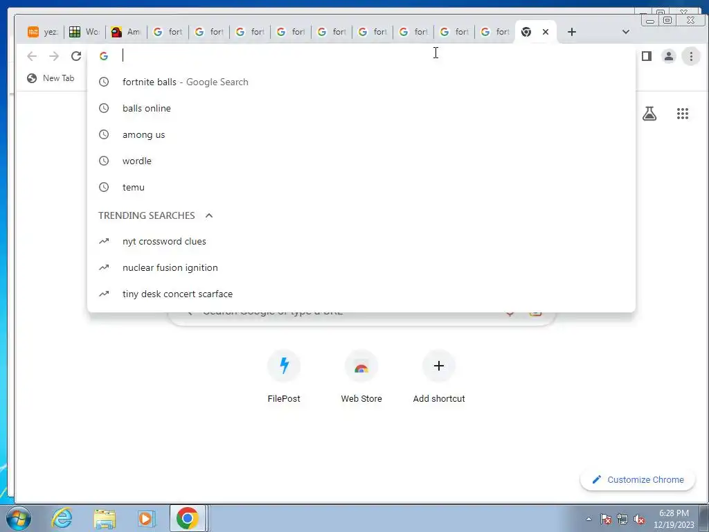The image size is (709, 532).
Task: Launch Internet Explorer from taskbar
Action: (62, 518)
